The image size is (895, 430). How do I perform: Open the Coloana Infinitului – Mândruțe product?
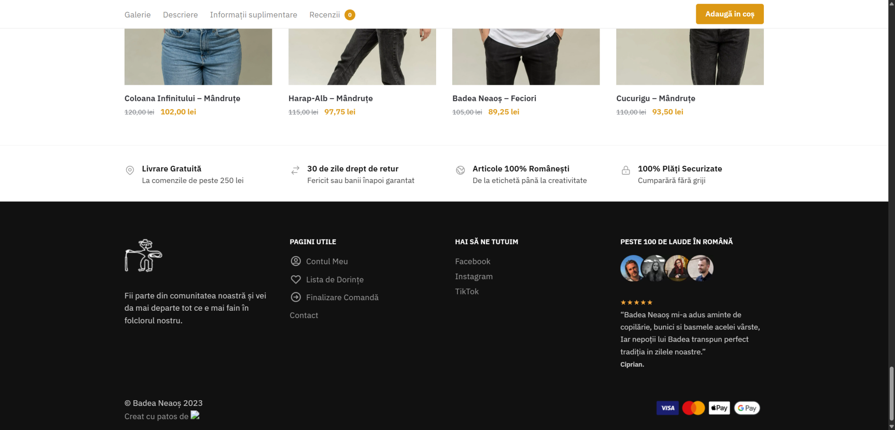[x=182, y=98]
